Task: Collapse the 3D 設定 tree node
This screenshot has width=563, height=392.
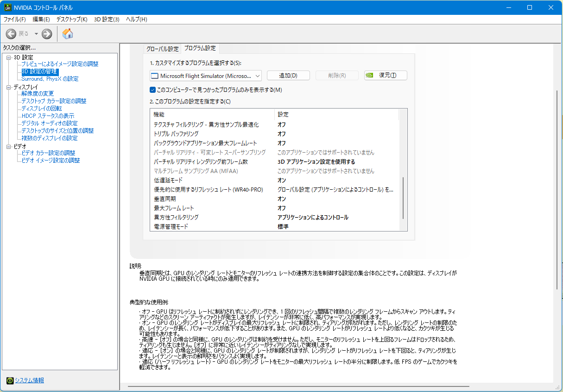Action: click(8, 57)
